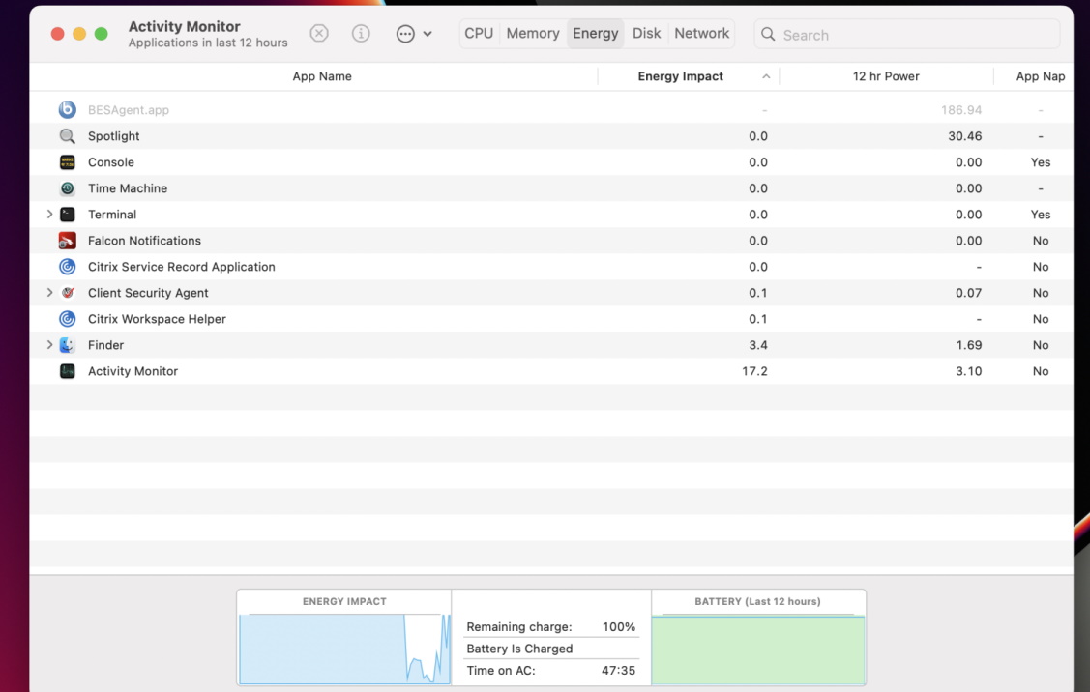The height and width of the screenshot is (692, 1090).
Task: Click the Spotlight magnifier app icon
Action: (x=68, y=136)
